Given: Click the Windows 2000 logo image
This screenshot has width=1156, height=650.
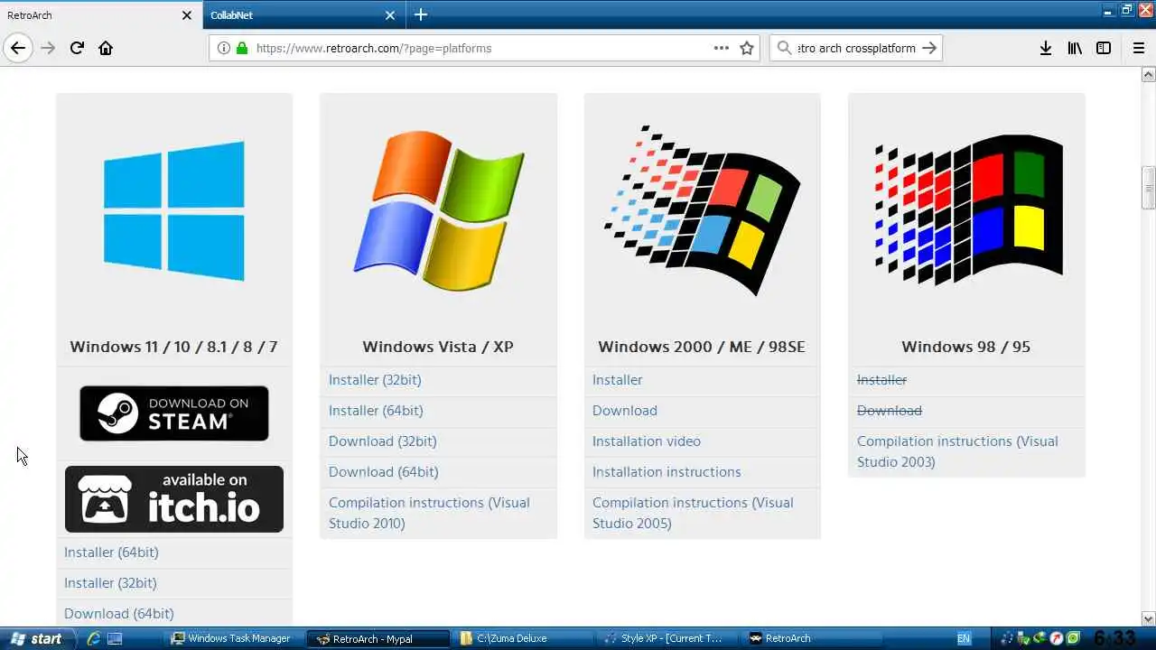Looking at the screenshot, I should click(702, 210).
